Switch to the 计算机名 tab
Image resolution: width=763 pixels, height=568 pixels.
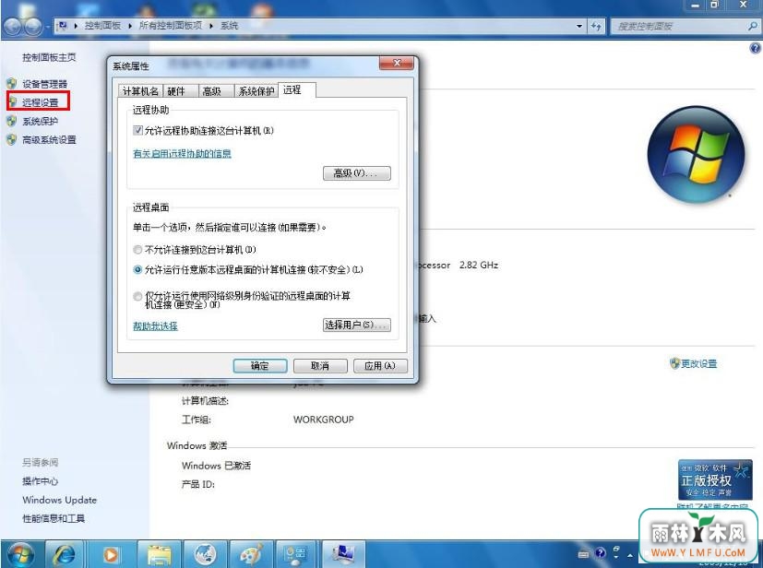click(140, 91)
